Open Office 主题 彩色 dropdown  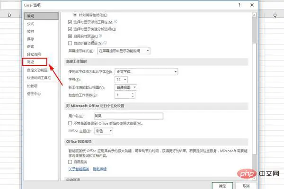pos(103,131)
